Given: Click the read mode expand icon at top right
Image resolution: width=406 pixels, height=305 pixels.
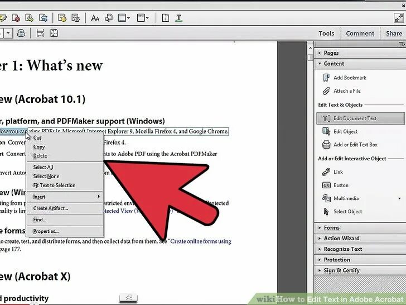Looking at the screenshot, I should coord(399,18).
